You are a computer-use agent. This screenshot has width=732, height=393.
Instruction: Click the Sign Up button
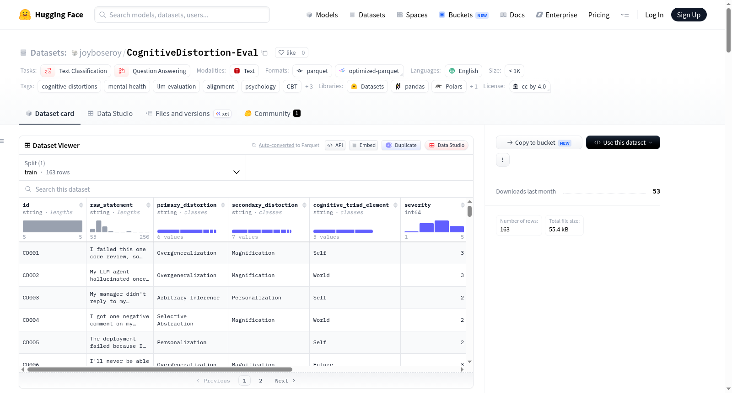point(689,15)
